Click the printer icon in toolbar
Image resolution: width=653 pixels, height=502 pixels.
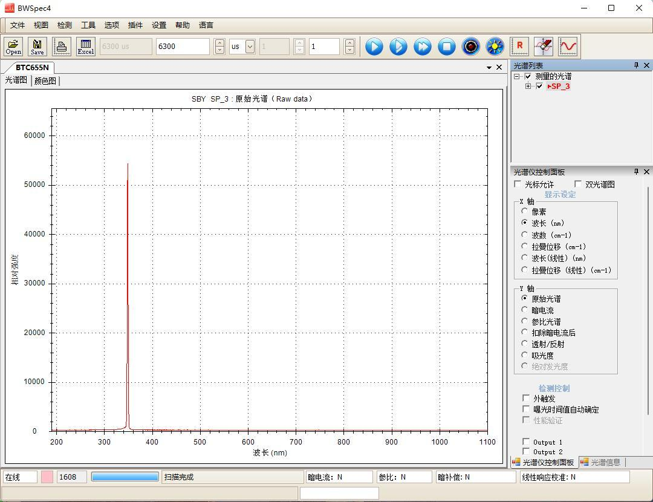tap(61, 47)
